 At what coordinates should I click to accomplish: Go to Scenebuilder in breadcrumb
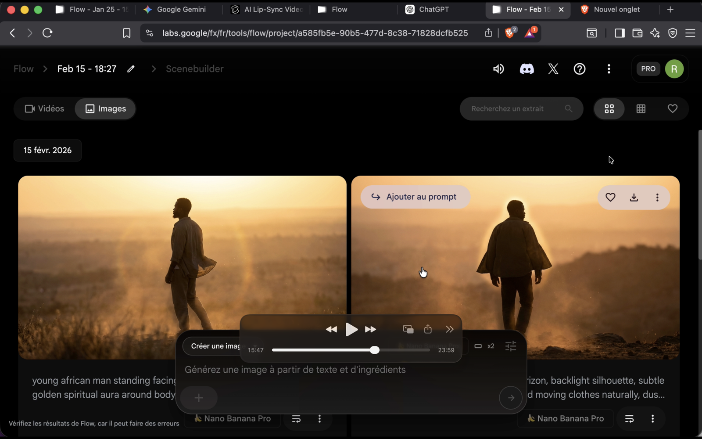[x=194, y=69]
